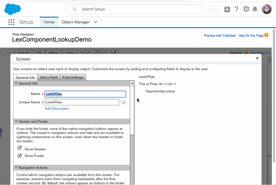Click the Save As toolbar button
The width and height of the screenshot is (276, 185).
coord(23,52)
